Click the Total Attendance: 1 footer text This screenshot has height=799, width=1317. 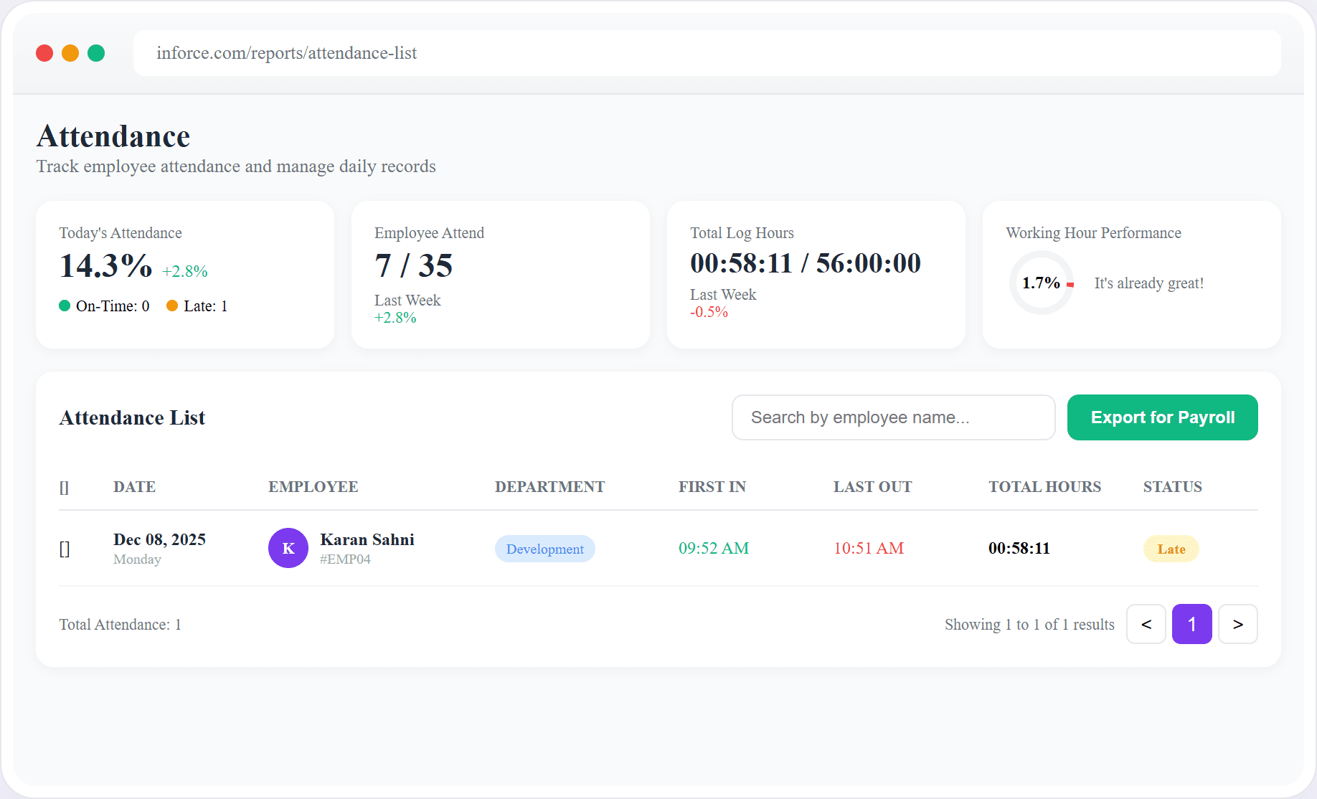click(x=120, y=625)
